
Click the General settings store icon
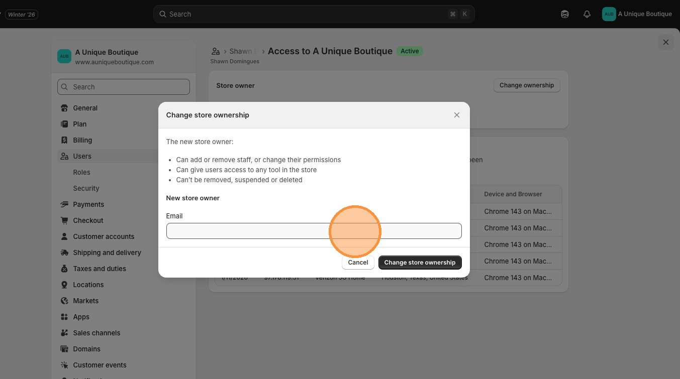pos(64,108)
